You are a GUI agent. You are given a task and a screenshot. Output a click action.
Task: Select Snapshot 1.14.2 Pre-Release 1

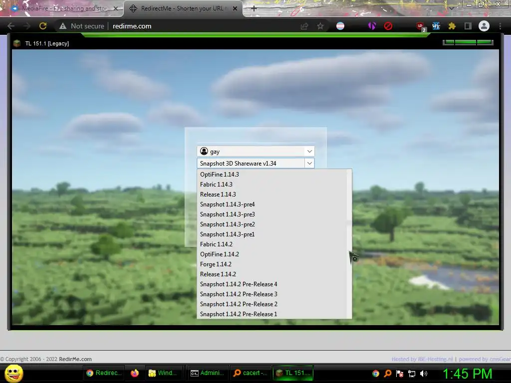coord(272,314)
